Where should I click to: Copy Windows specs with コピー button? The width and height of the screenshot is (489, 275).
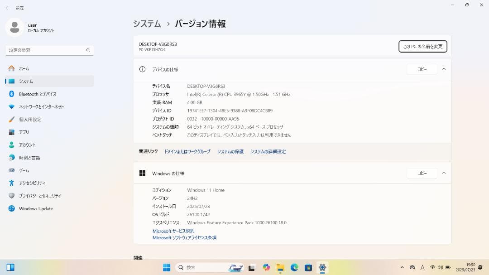[422, 173]
